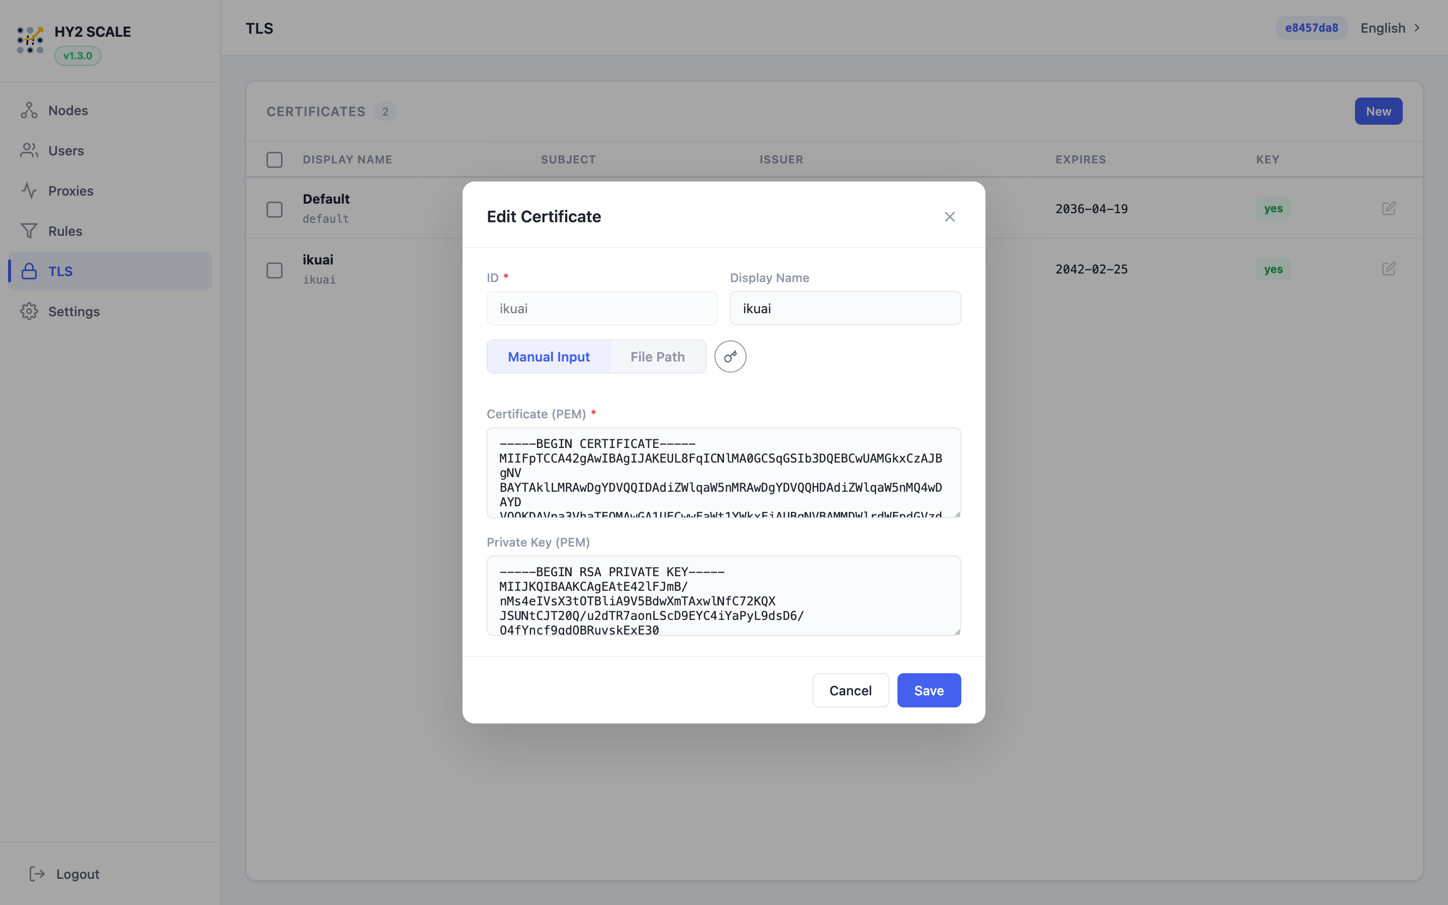Viewport: 1448px width, 905px height.
Task: Close the Edit Certificate dialog
Action: [950, 217]
